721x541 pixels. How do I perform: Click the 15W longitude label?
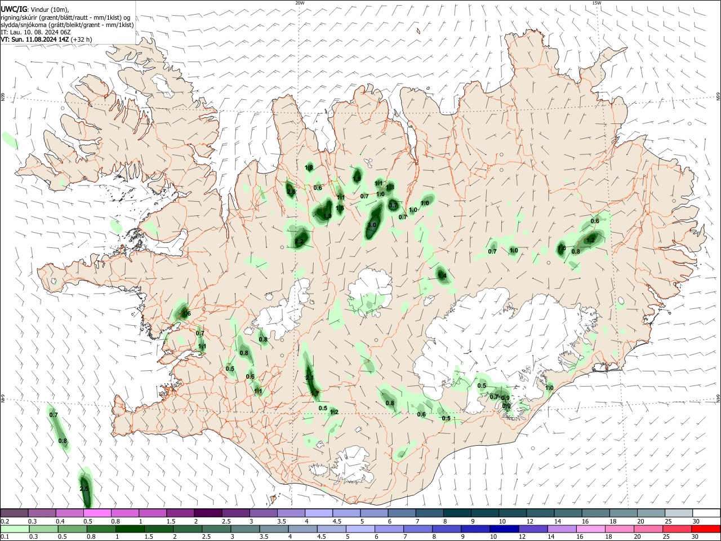597,2
